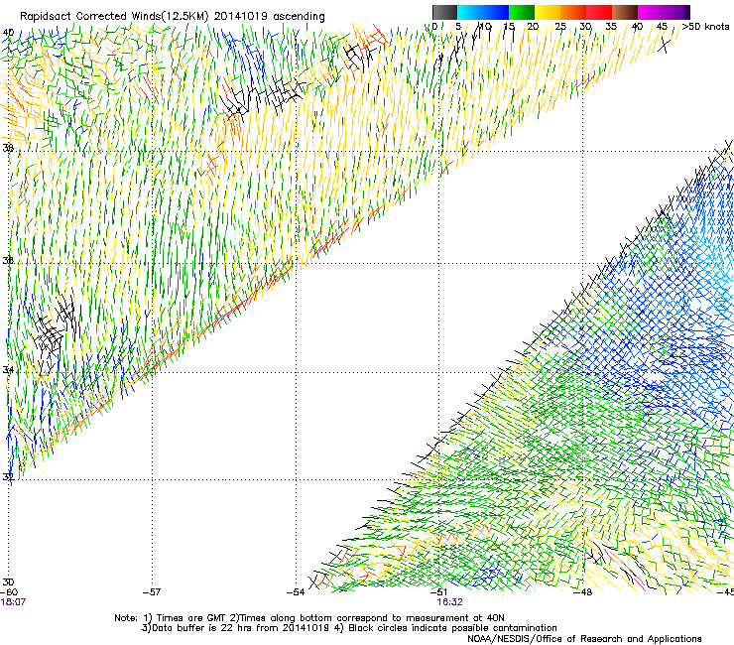The width and height of the screenshot is (734, 645).
Task: Click the purple time label '18:07'
Action: [13, 601]
